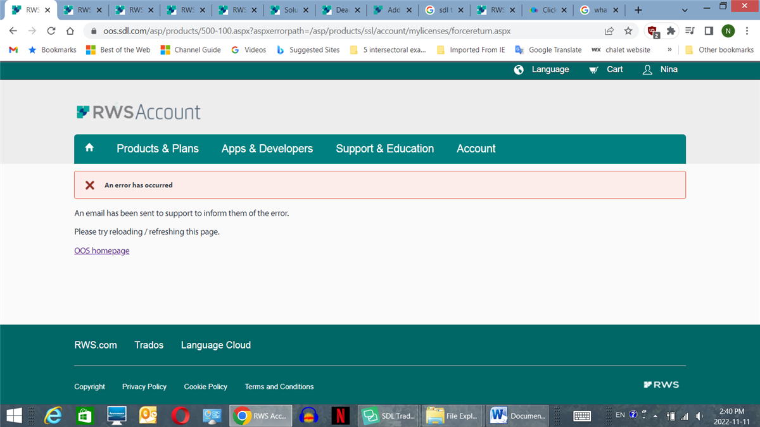Open the volume control in the tray

pyautogui.click(x=699, y=416)
